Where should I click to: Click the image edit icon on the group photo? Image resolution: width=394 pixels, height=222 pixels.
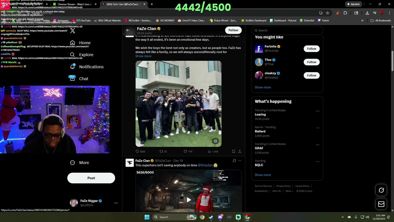click(x=215, y=141)
